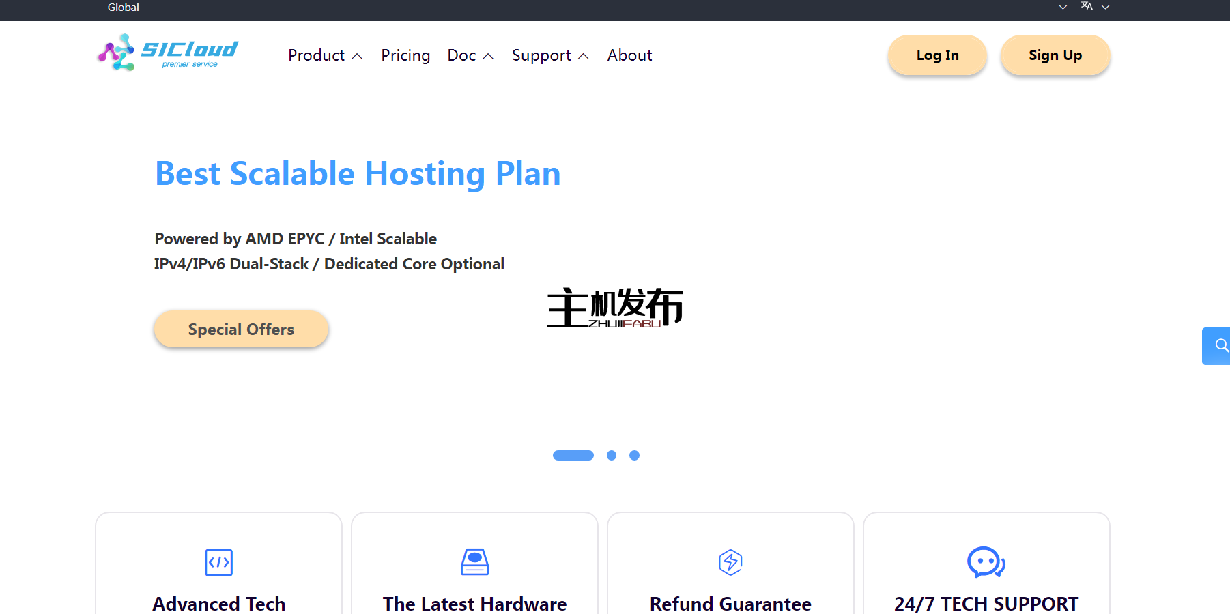This screenshot has height=614, width=1230.
Task: Open the Pricing menu item
Action: click(405, 55)
